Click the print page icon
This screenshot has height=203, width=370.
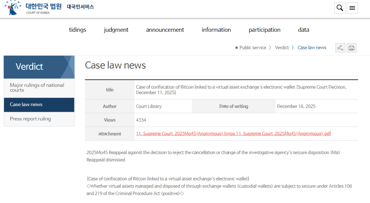point(352,48)
